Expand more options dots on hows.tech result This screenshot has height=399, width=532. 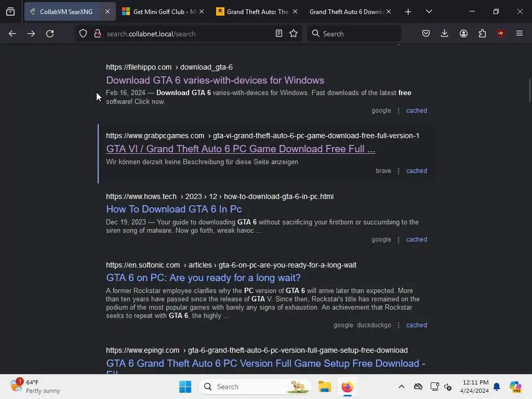pos(398,240)
